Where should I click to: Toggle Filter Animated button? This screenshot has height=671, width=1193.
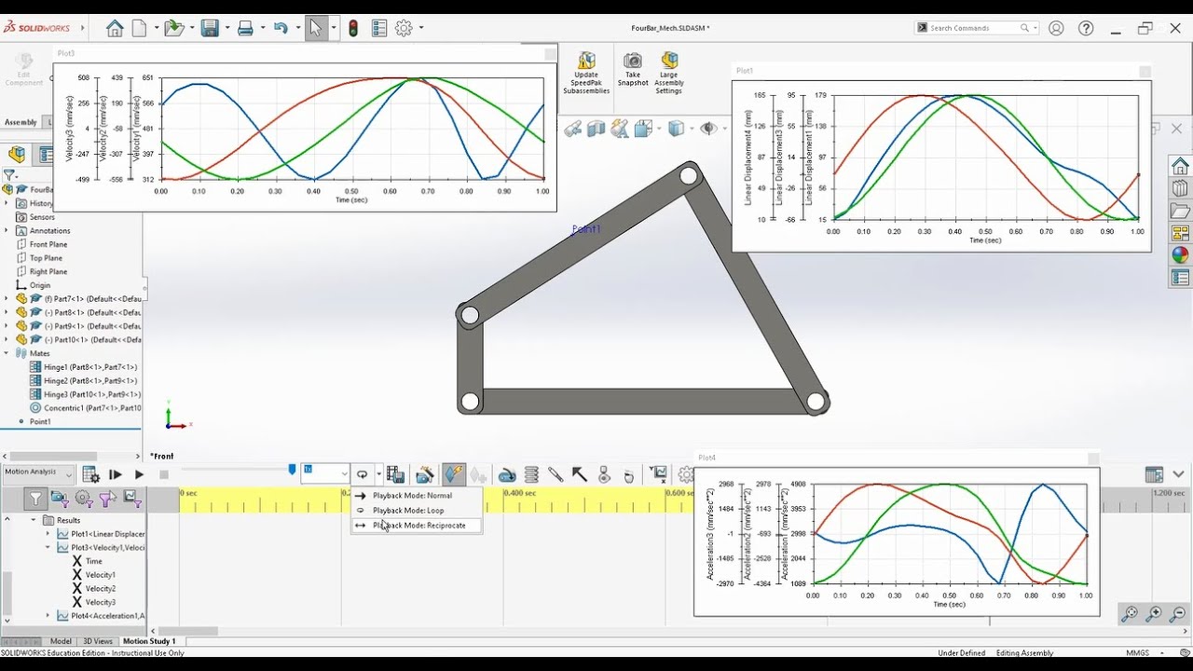point(60,500)
